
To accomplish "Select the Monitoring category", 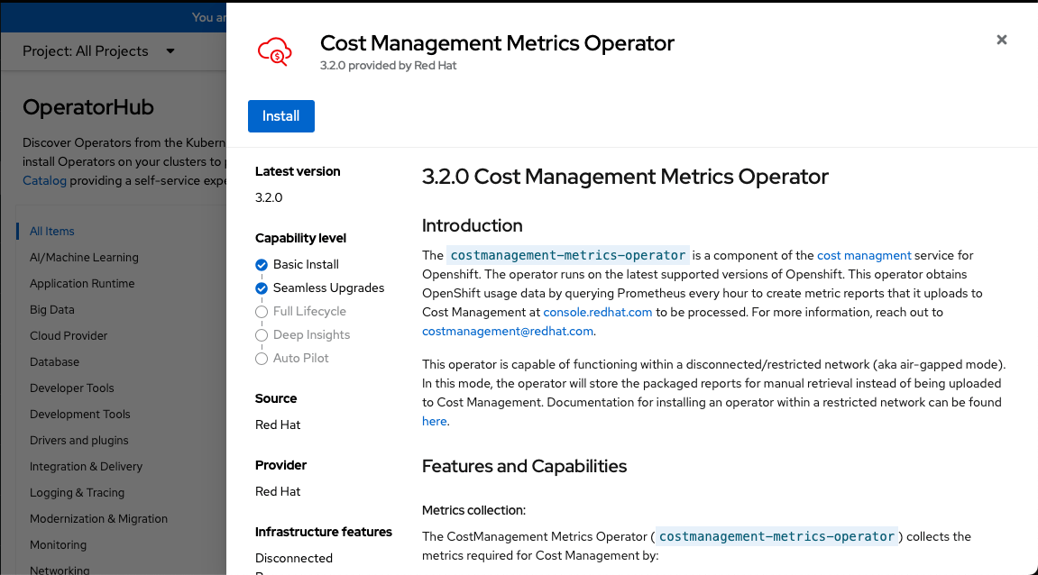I will (58, 544).
